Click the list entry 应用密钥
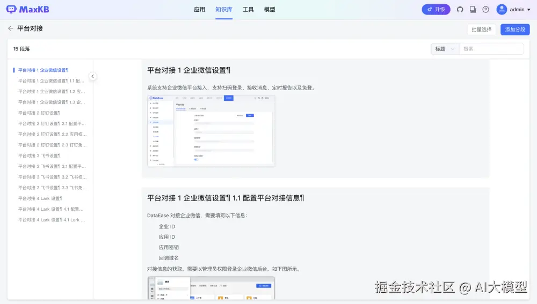537x304 pixels. coord(169,247)
